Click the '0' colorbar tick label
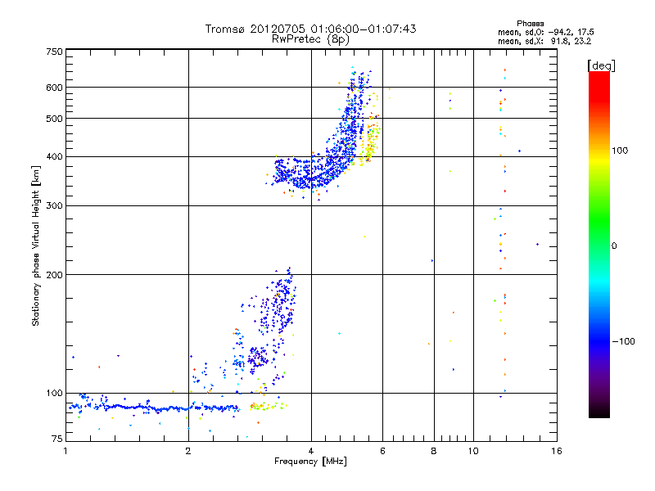This screenshot has width=655, height=491. pos(614,245)
